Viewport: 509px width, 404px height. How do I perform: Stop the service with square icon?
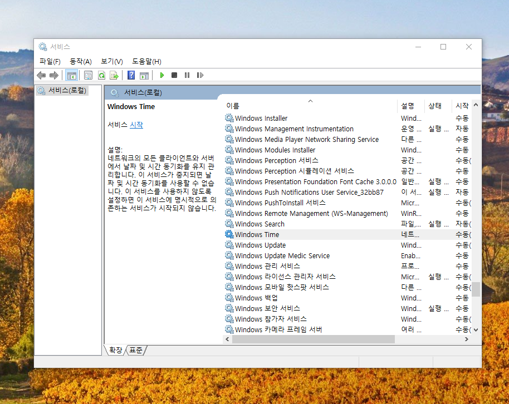tap(174, 75)
